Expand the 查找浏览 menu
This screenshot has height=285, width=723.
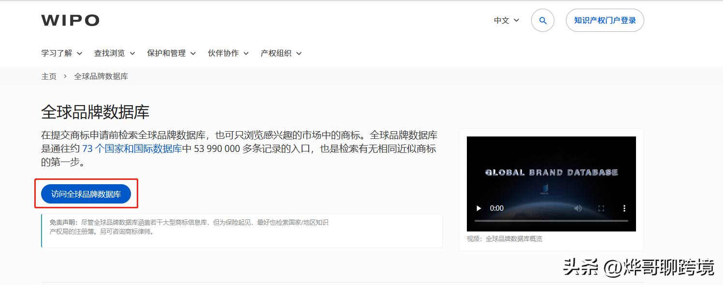click(x=115, y=53)
